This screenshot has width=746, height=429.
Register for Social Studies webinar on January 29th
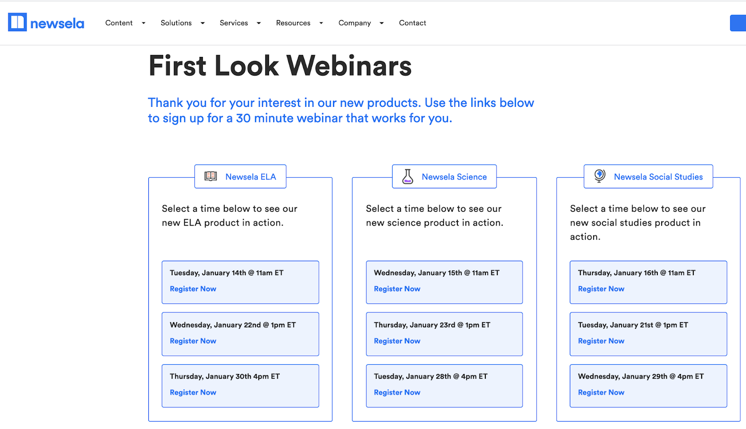coord(601,392)
